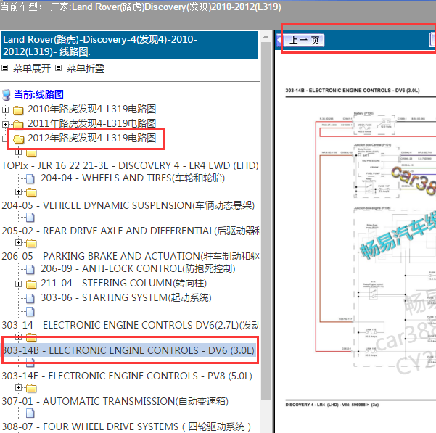The height and width of the screenshot is (433, 436).
Task: Expand the plus node above 204-05 Vehicle Dynamic Suspension
Action: 18,191
